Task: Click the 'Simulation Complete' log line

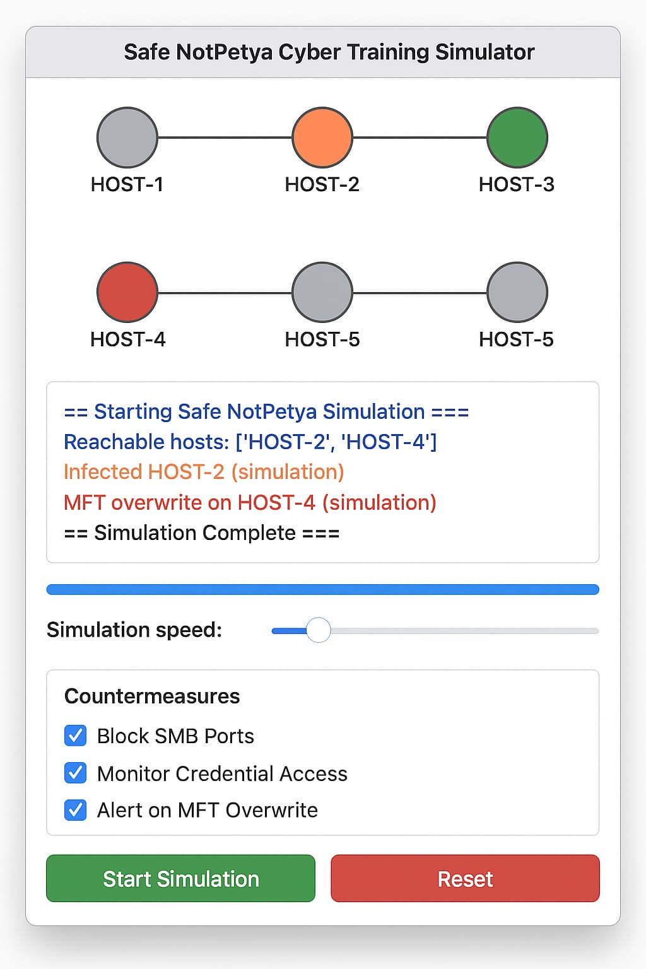Action: pos(202,533)
